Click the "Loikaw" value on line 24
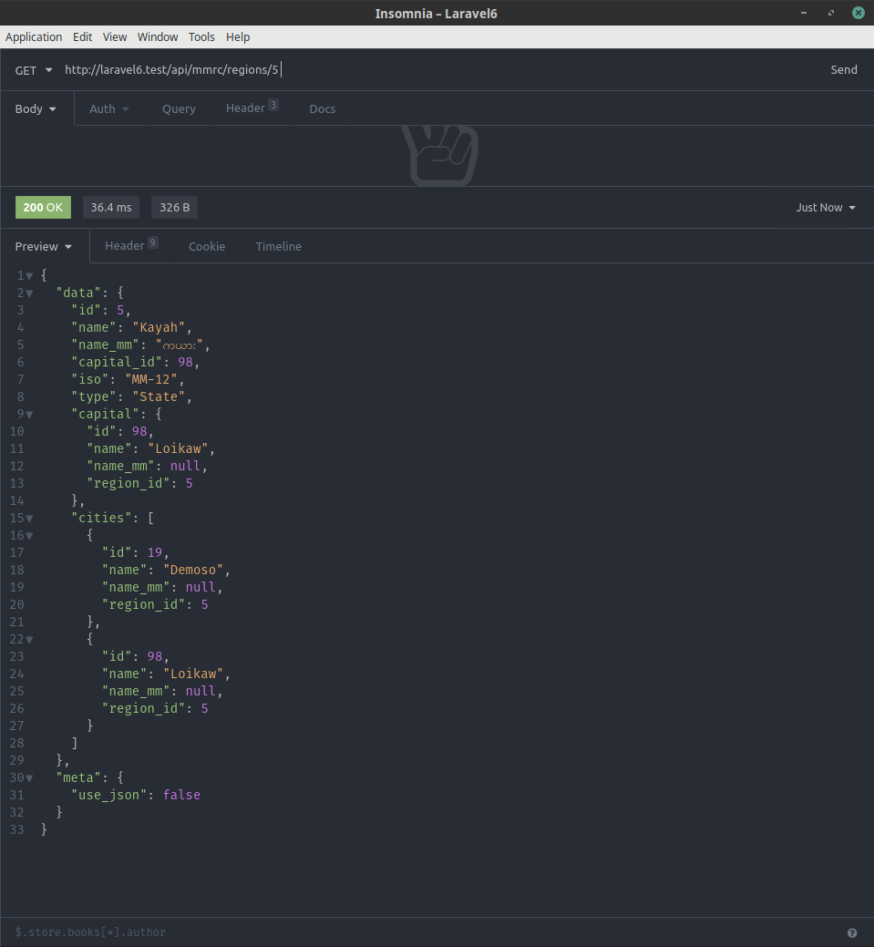 (x=193, y=674)
